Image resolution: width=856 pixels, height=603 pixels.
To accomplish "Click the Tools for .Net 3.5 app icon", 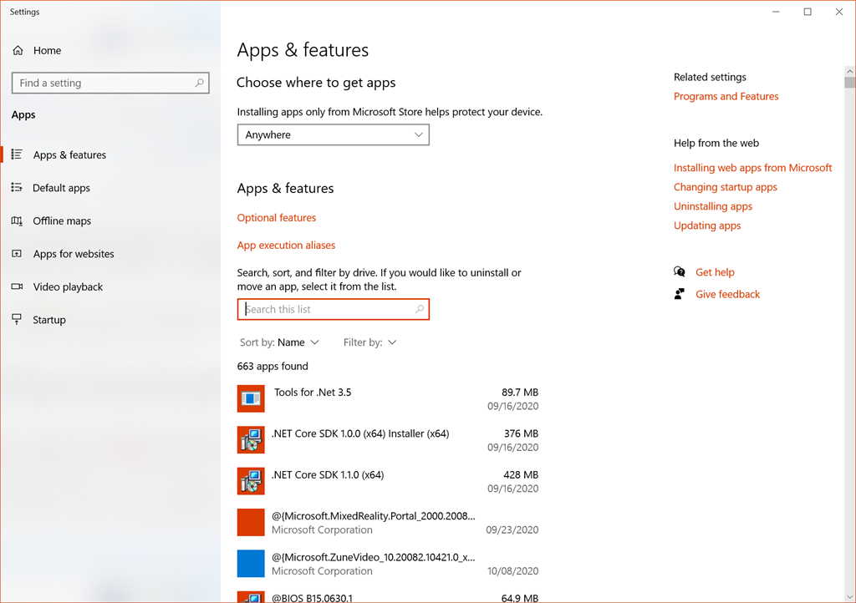I will point(251,398).
